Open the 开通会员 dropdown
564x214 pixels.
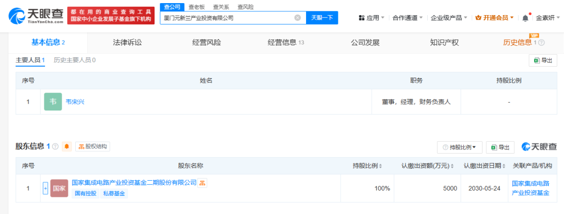495,18
